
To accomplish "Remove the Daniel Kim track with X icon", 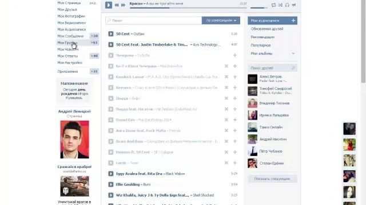I will (226, 120).
